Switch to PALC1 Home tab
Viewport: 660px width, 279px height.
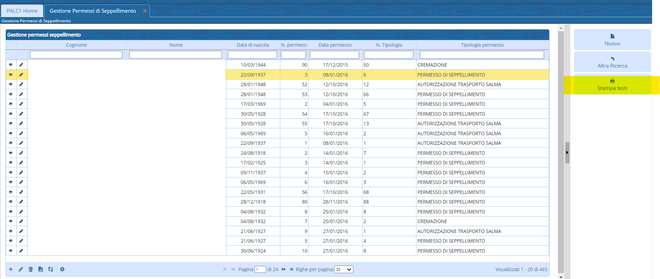[22, 11]
